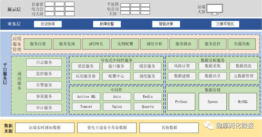
Task: Click the 中间件 heading
Action: [x=116, y=90]
